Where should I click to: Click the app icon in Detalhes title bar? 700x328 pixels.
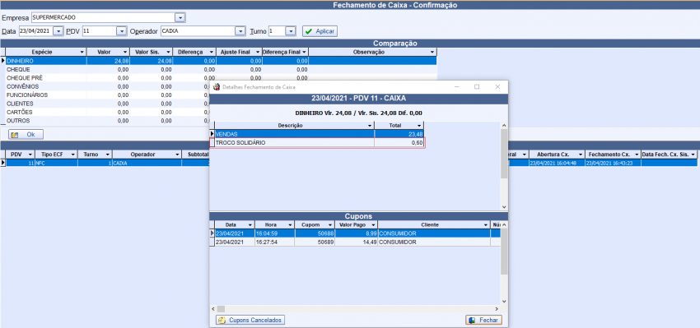pyautogui.click(x=217, y=87)
